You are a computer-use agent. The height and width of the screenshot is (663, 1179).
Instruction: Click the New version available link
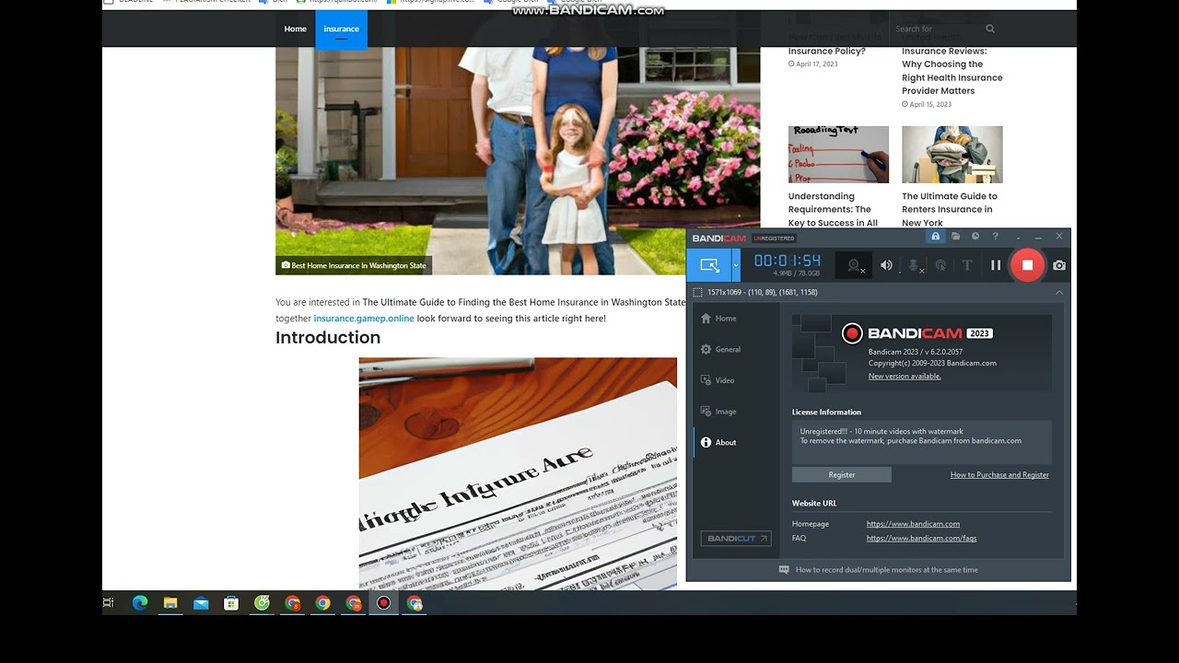[x=905, y=376]
